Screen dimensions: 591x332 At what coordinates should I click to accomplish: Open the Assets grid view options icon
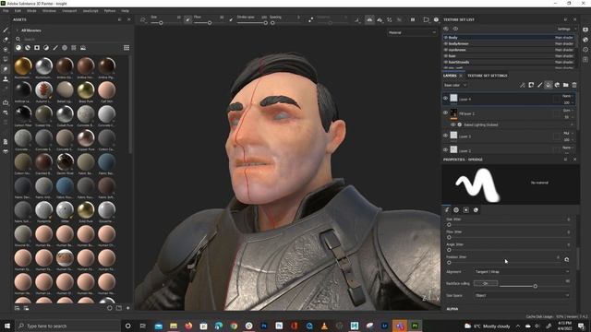127,48
